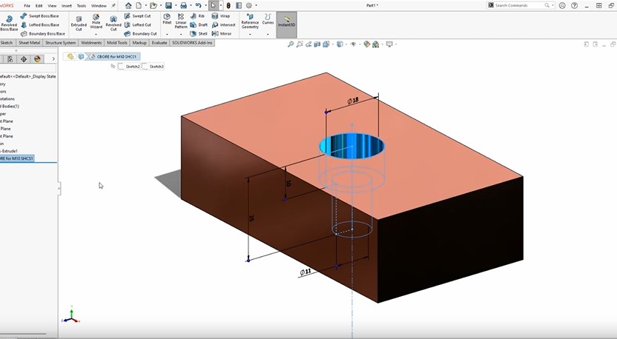Click the Swept Boss/Base tool
The width and height of the screenshot is (617, 339).
point(40,16)
